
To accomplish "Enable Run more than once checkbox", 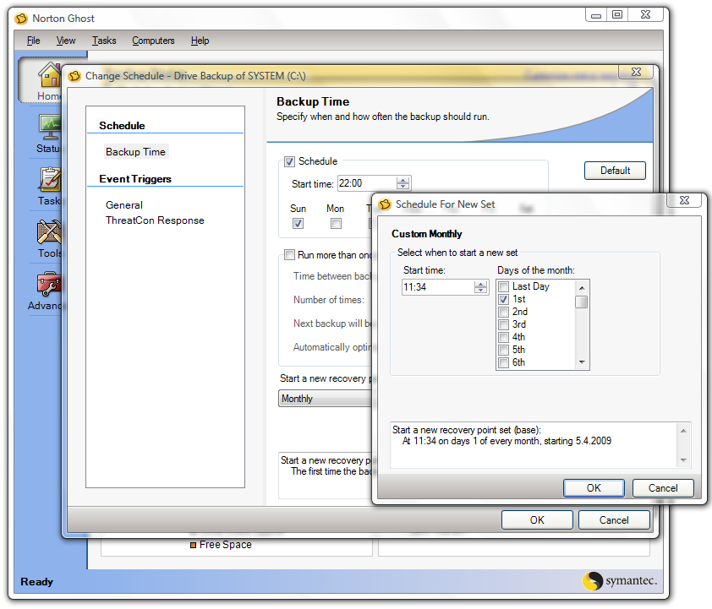I will tap(289, 254).
